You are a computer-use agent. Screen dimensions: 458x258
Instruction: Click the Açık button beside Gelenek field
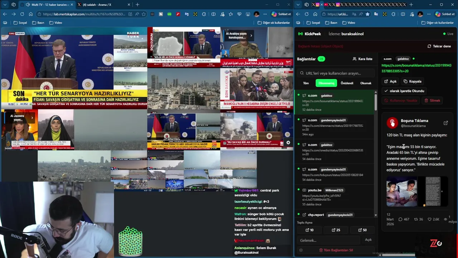point(368,240)
